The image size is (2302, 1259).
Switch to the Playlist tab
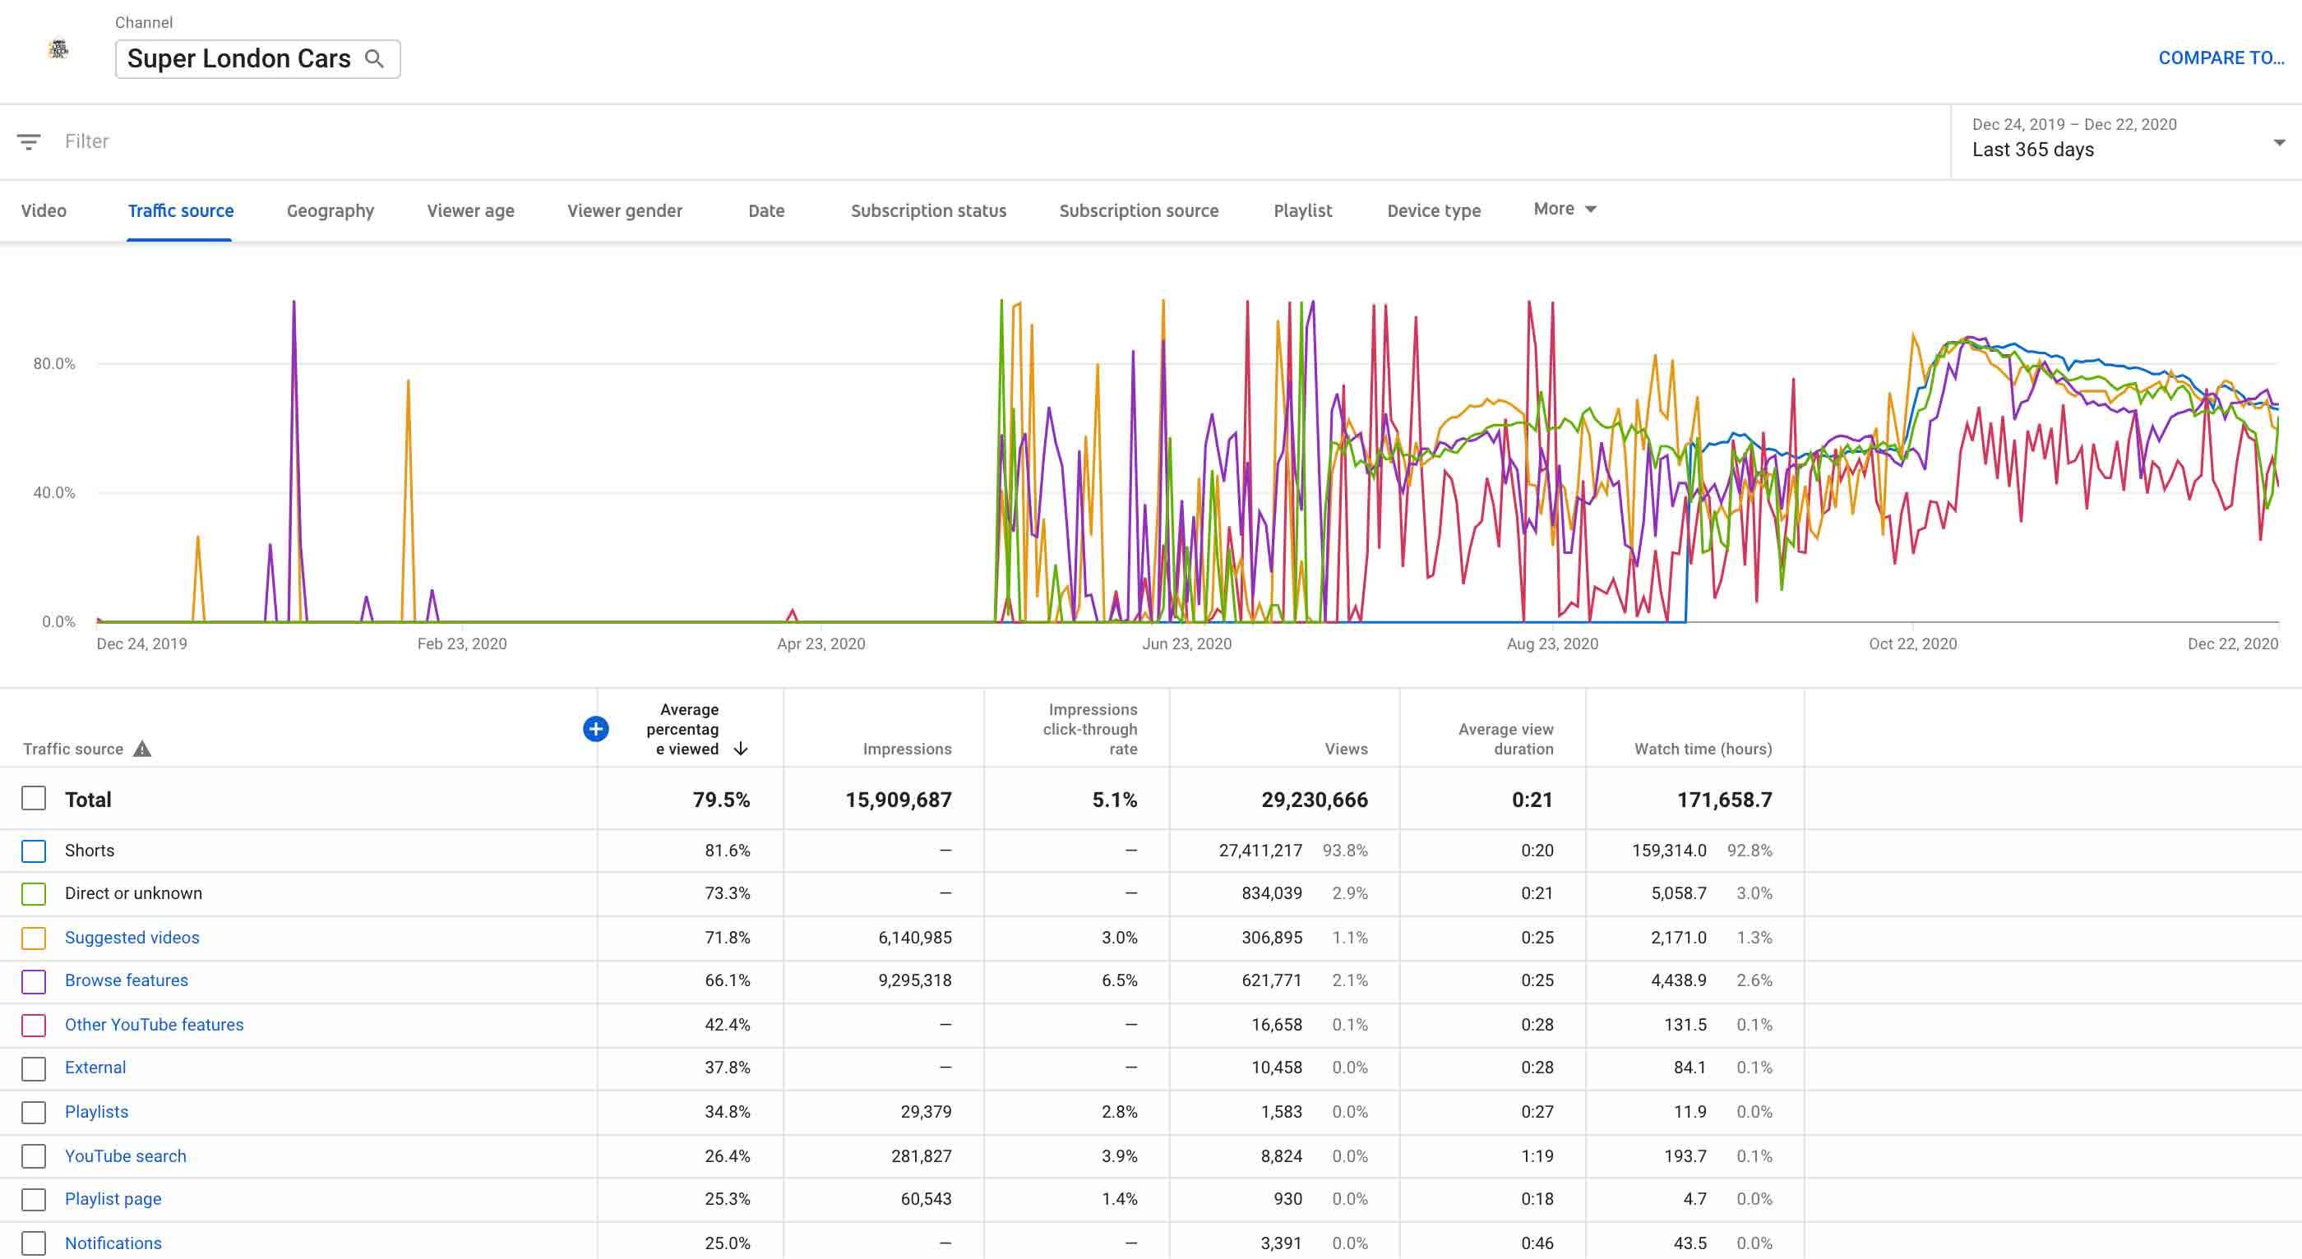click(x=1303, y=211)
